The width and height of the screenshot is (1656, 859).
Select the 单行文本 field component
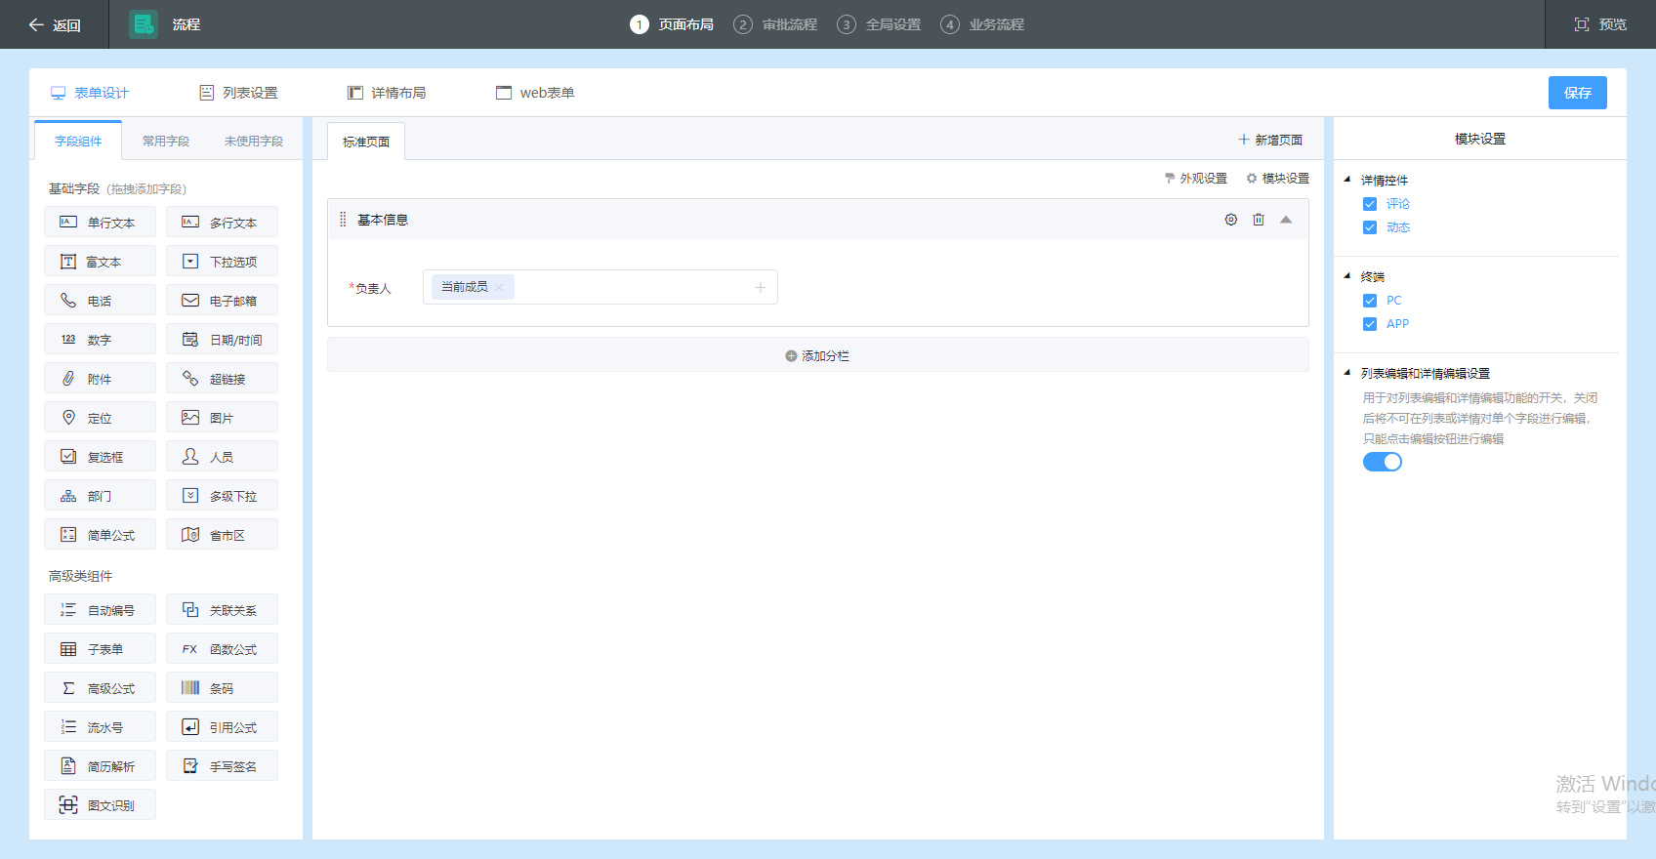pyautogui.click(x=100, y=223)
